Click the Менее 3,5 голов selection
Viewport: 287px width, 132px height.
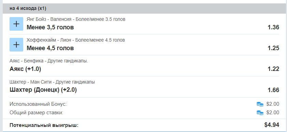(50, 27)
